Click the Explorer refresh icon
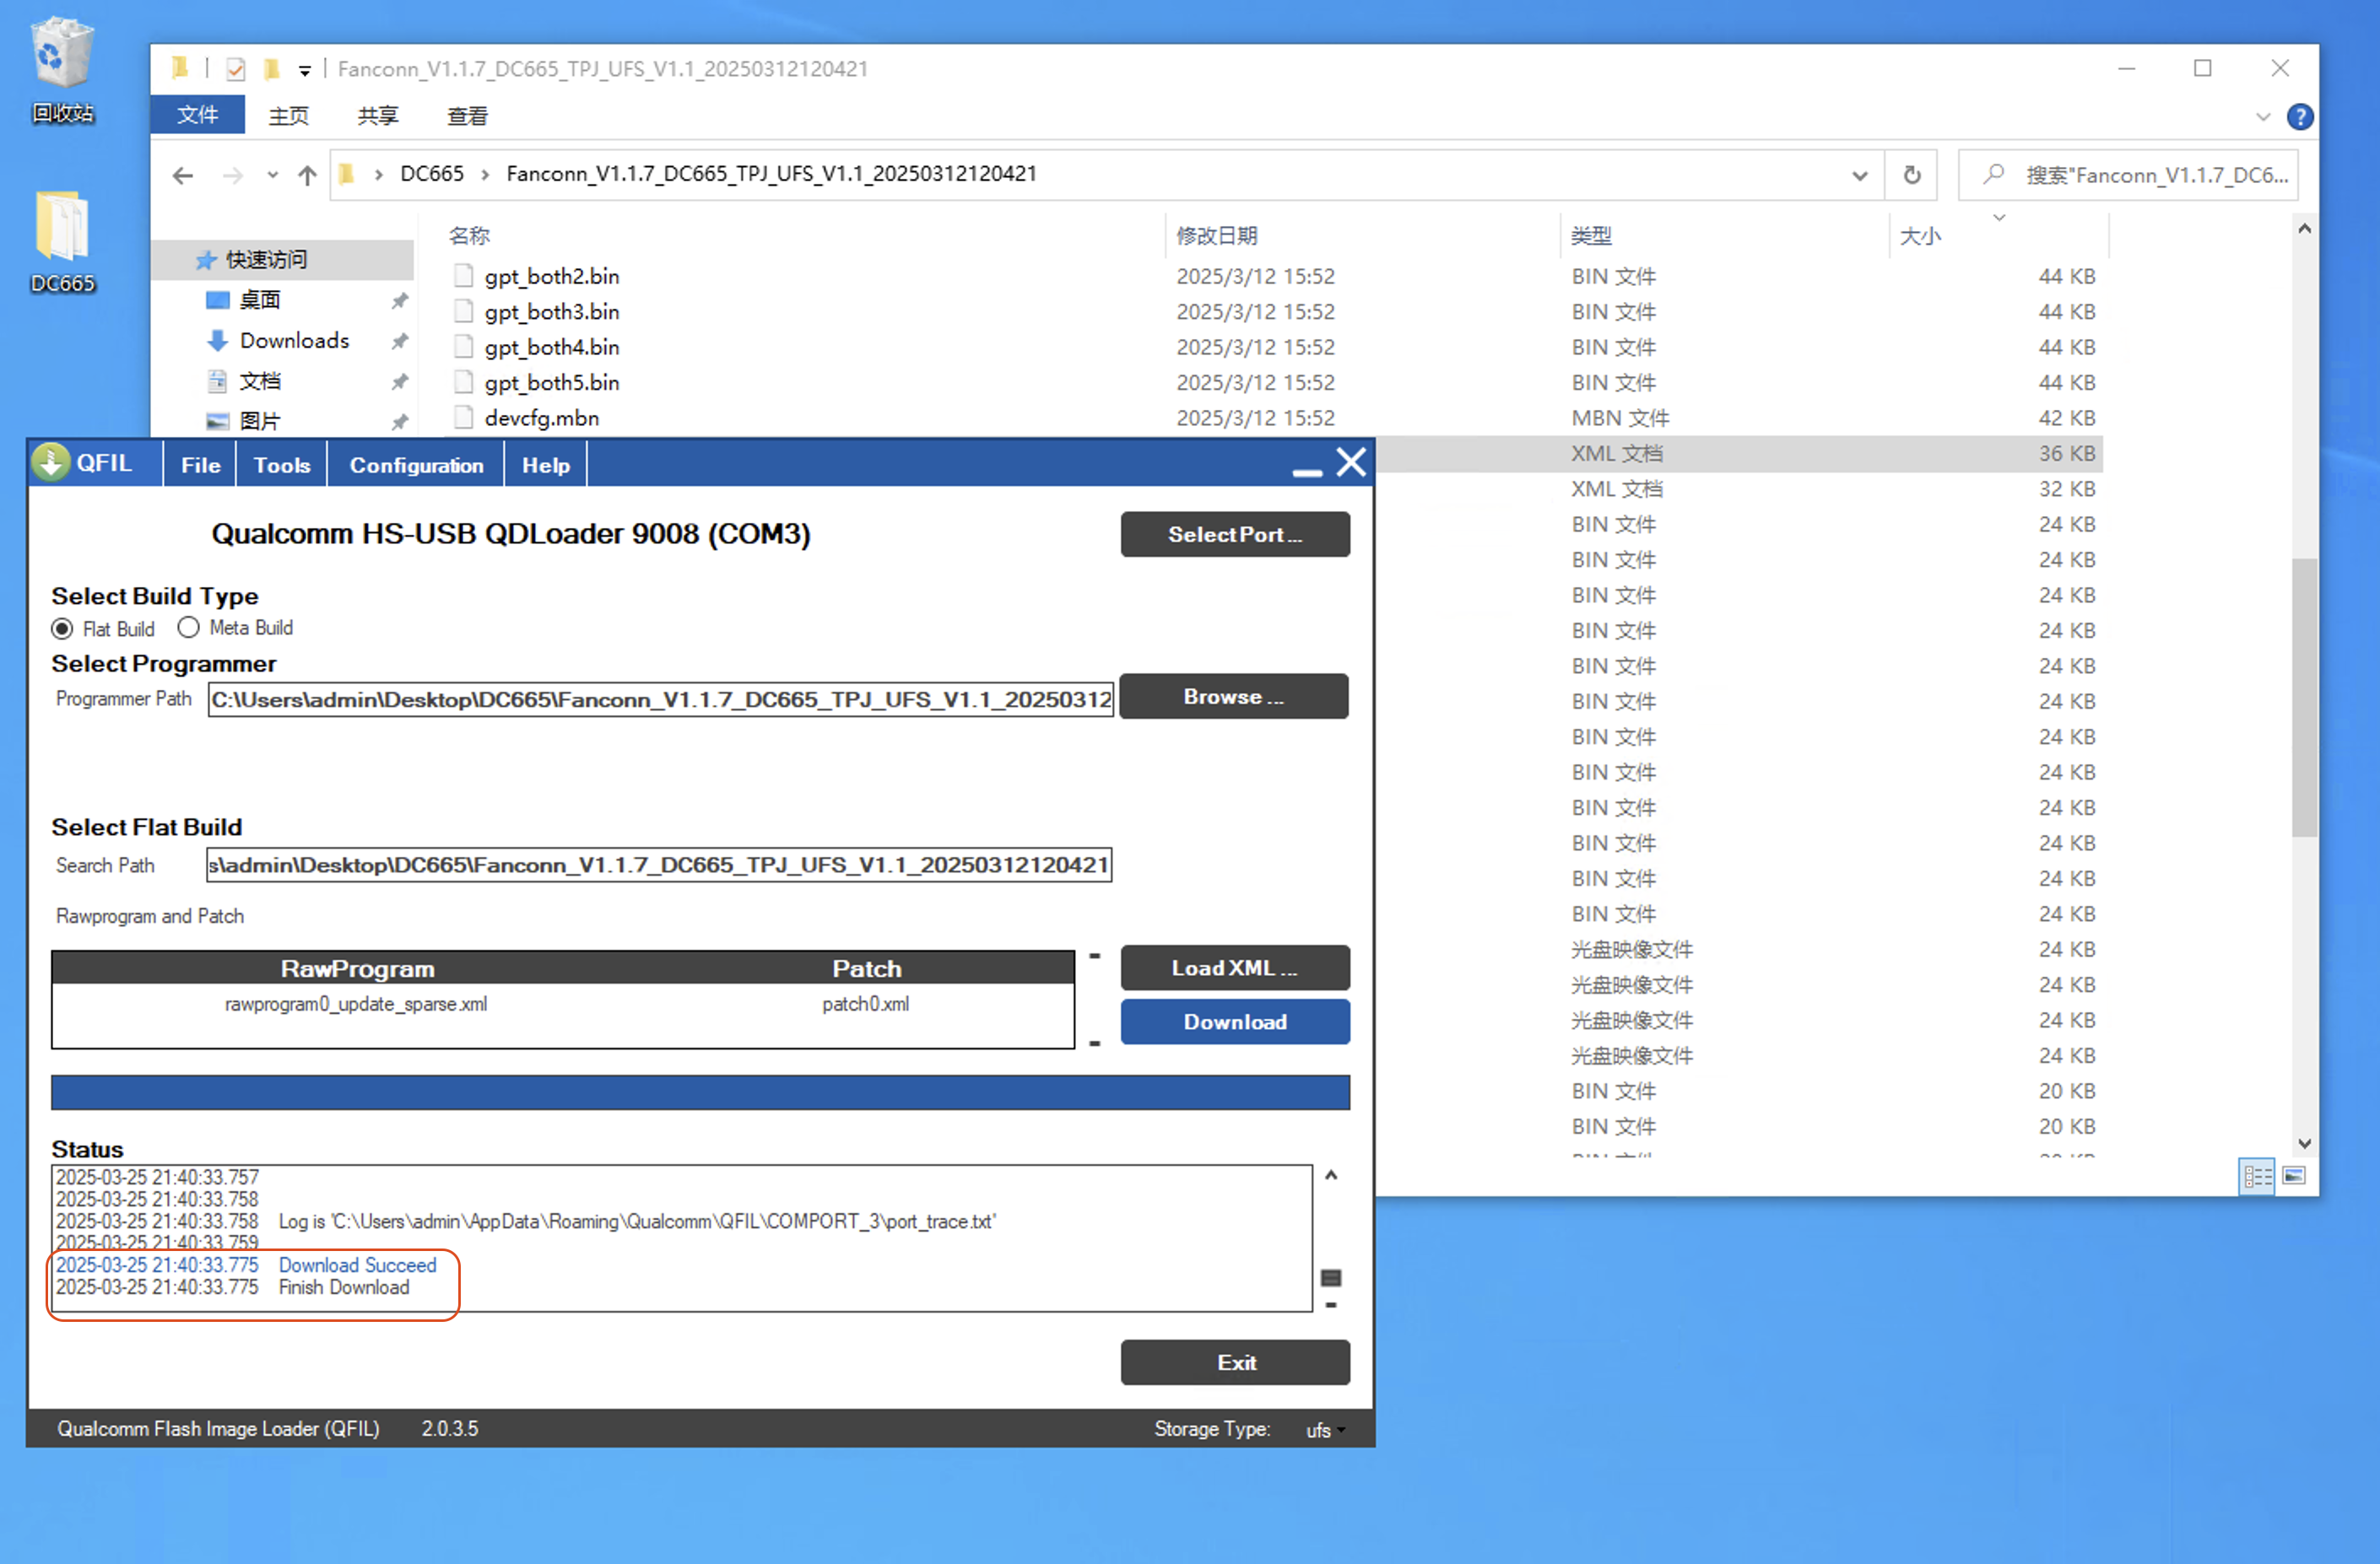The image size is (2380, 1564). 1911,175
